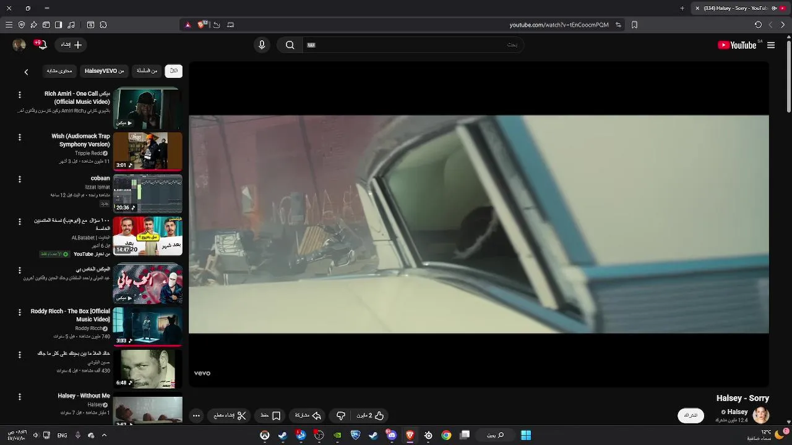Open a new browser tab
This screenshot has height=445, width=792.
tap(682, 8)
